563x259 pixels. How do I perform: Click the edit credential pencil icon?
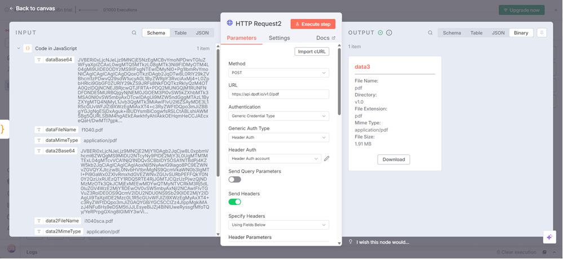coord(326,159)
